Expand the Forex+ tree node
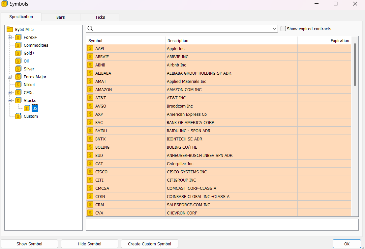The image size is (365, 249). tap(10, 37)
